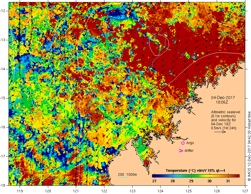Click the 0.5m/s velocity scale arrow

click(x=220, y=132)
